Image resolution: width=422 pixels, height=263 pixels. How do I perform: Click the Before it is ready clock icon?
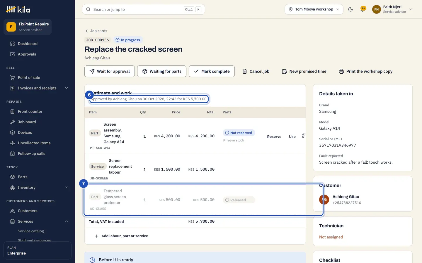tap(92, 260)
